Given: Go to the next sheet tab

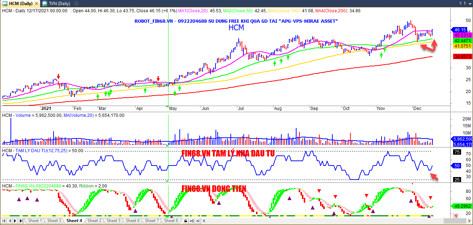Looking at the screenshot, I should [x=15, y=221].
